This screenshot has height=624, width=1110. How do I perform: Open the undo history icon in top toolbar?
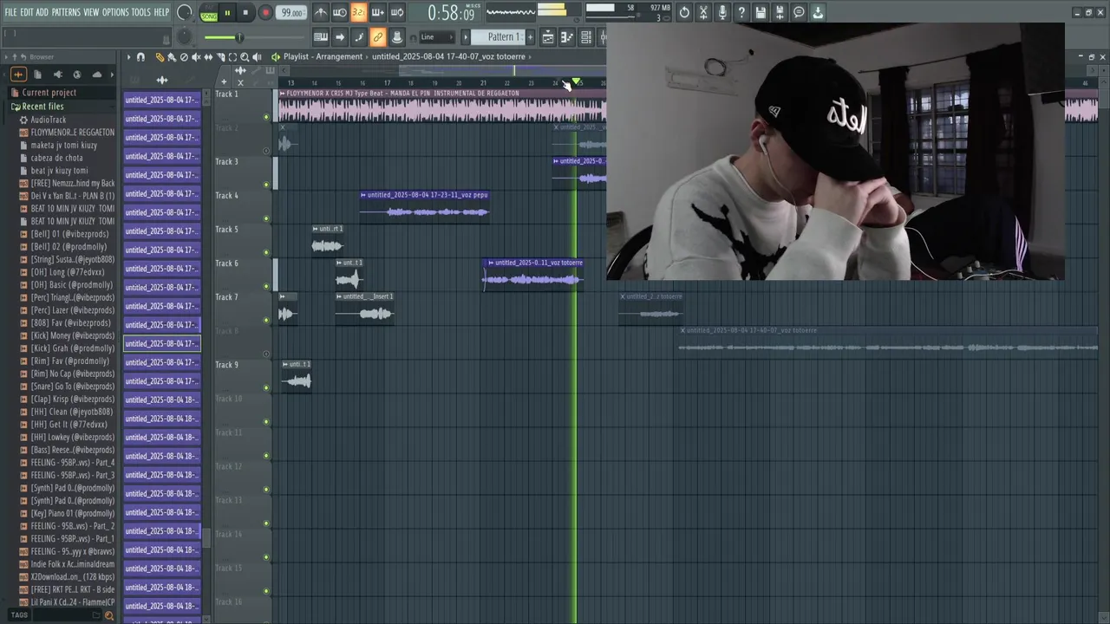(684, 12)
